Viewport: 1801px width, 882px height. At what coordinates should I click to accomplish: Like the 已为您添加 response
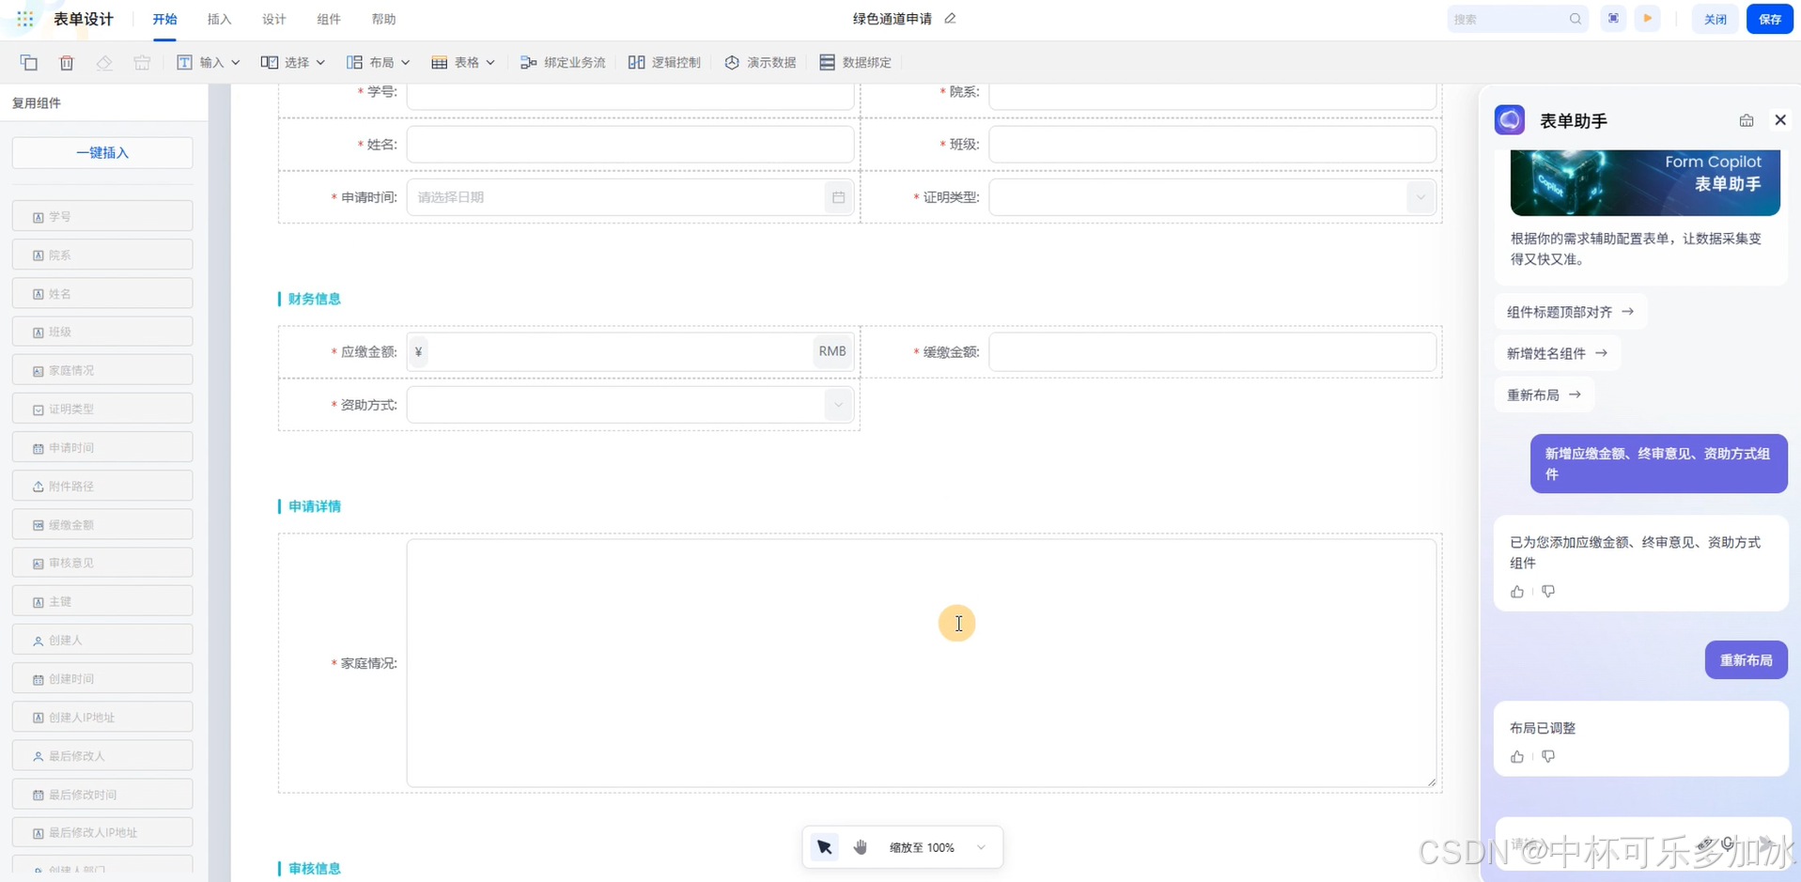1517,592
